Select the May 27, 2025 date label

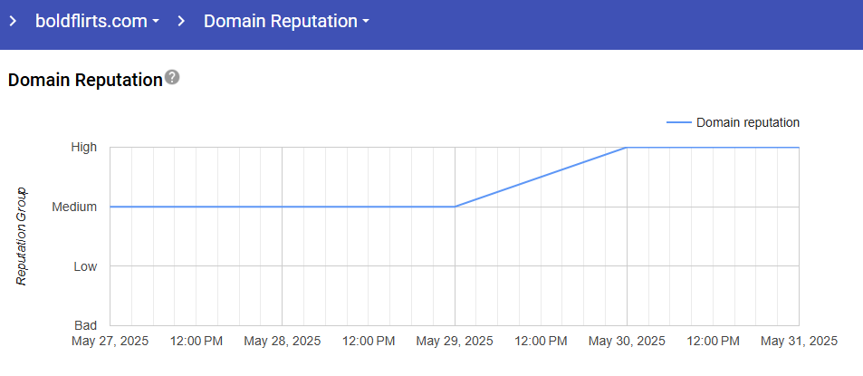pos(110,342)
